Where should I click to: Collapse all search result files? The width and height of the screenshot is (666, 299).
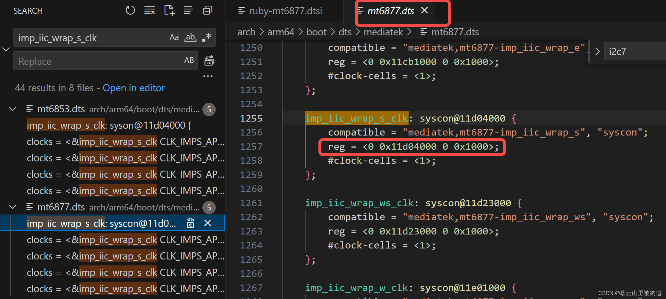tap(207, 10)
